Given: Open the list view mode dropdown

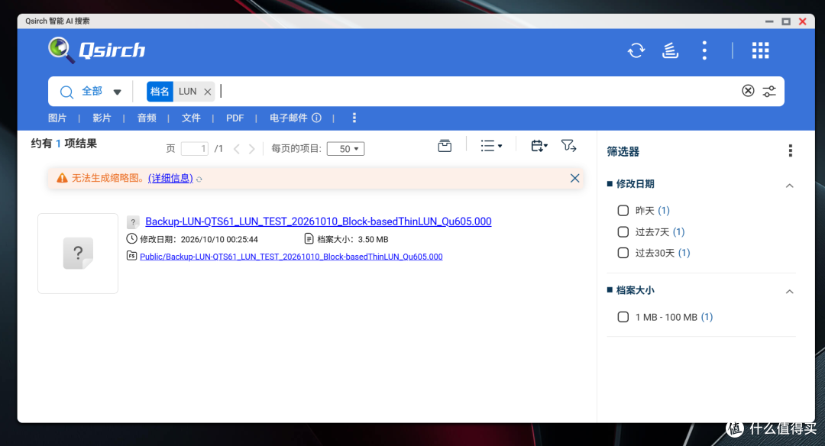Looking at the screenshot, I should click(x=491, y=146).
